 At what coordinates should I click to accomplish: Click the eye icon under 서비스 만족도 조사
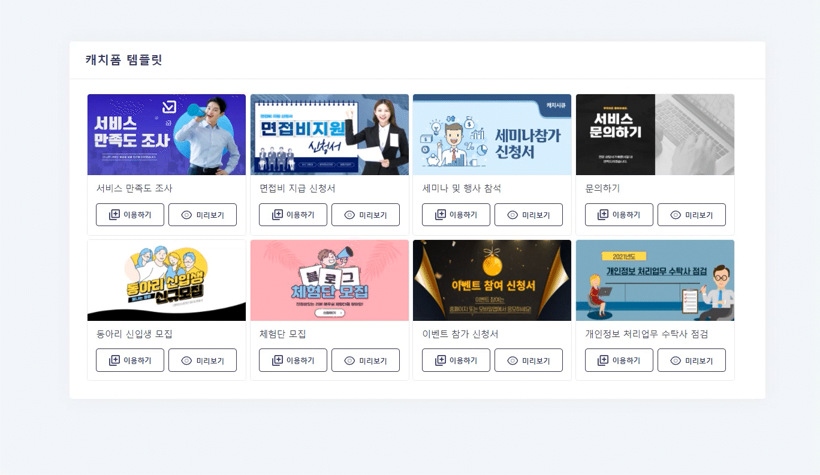click(186, 215)
